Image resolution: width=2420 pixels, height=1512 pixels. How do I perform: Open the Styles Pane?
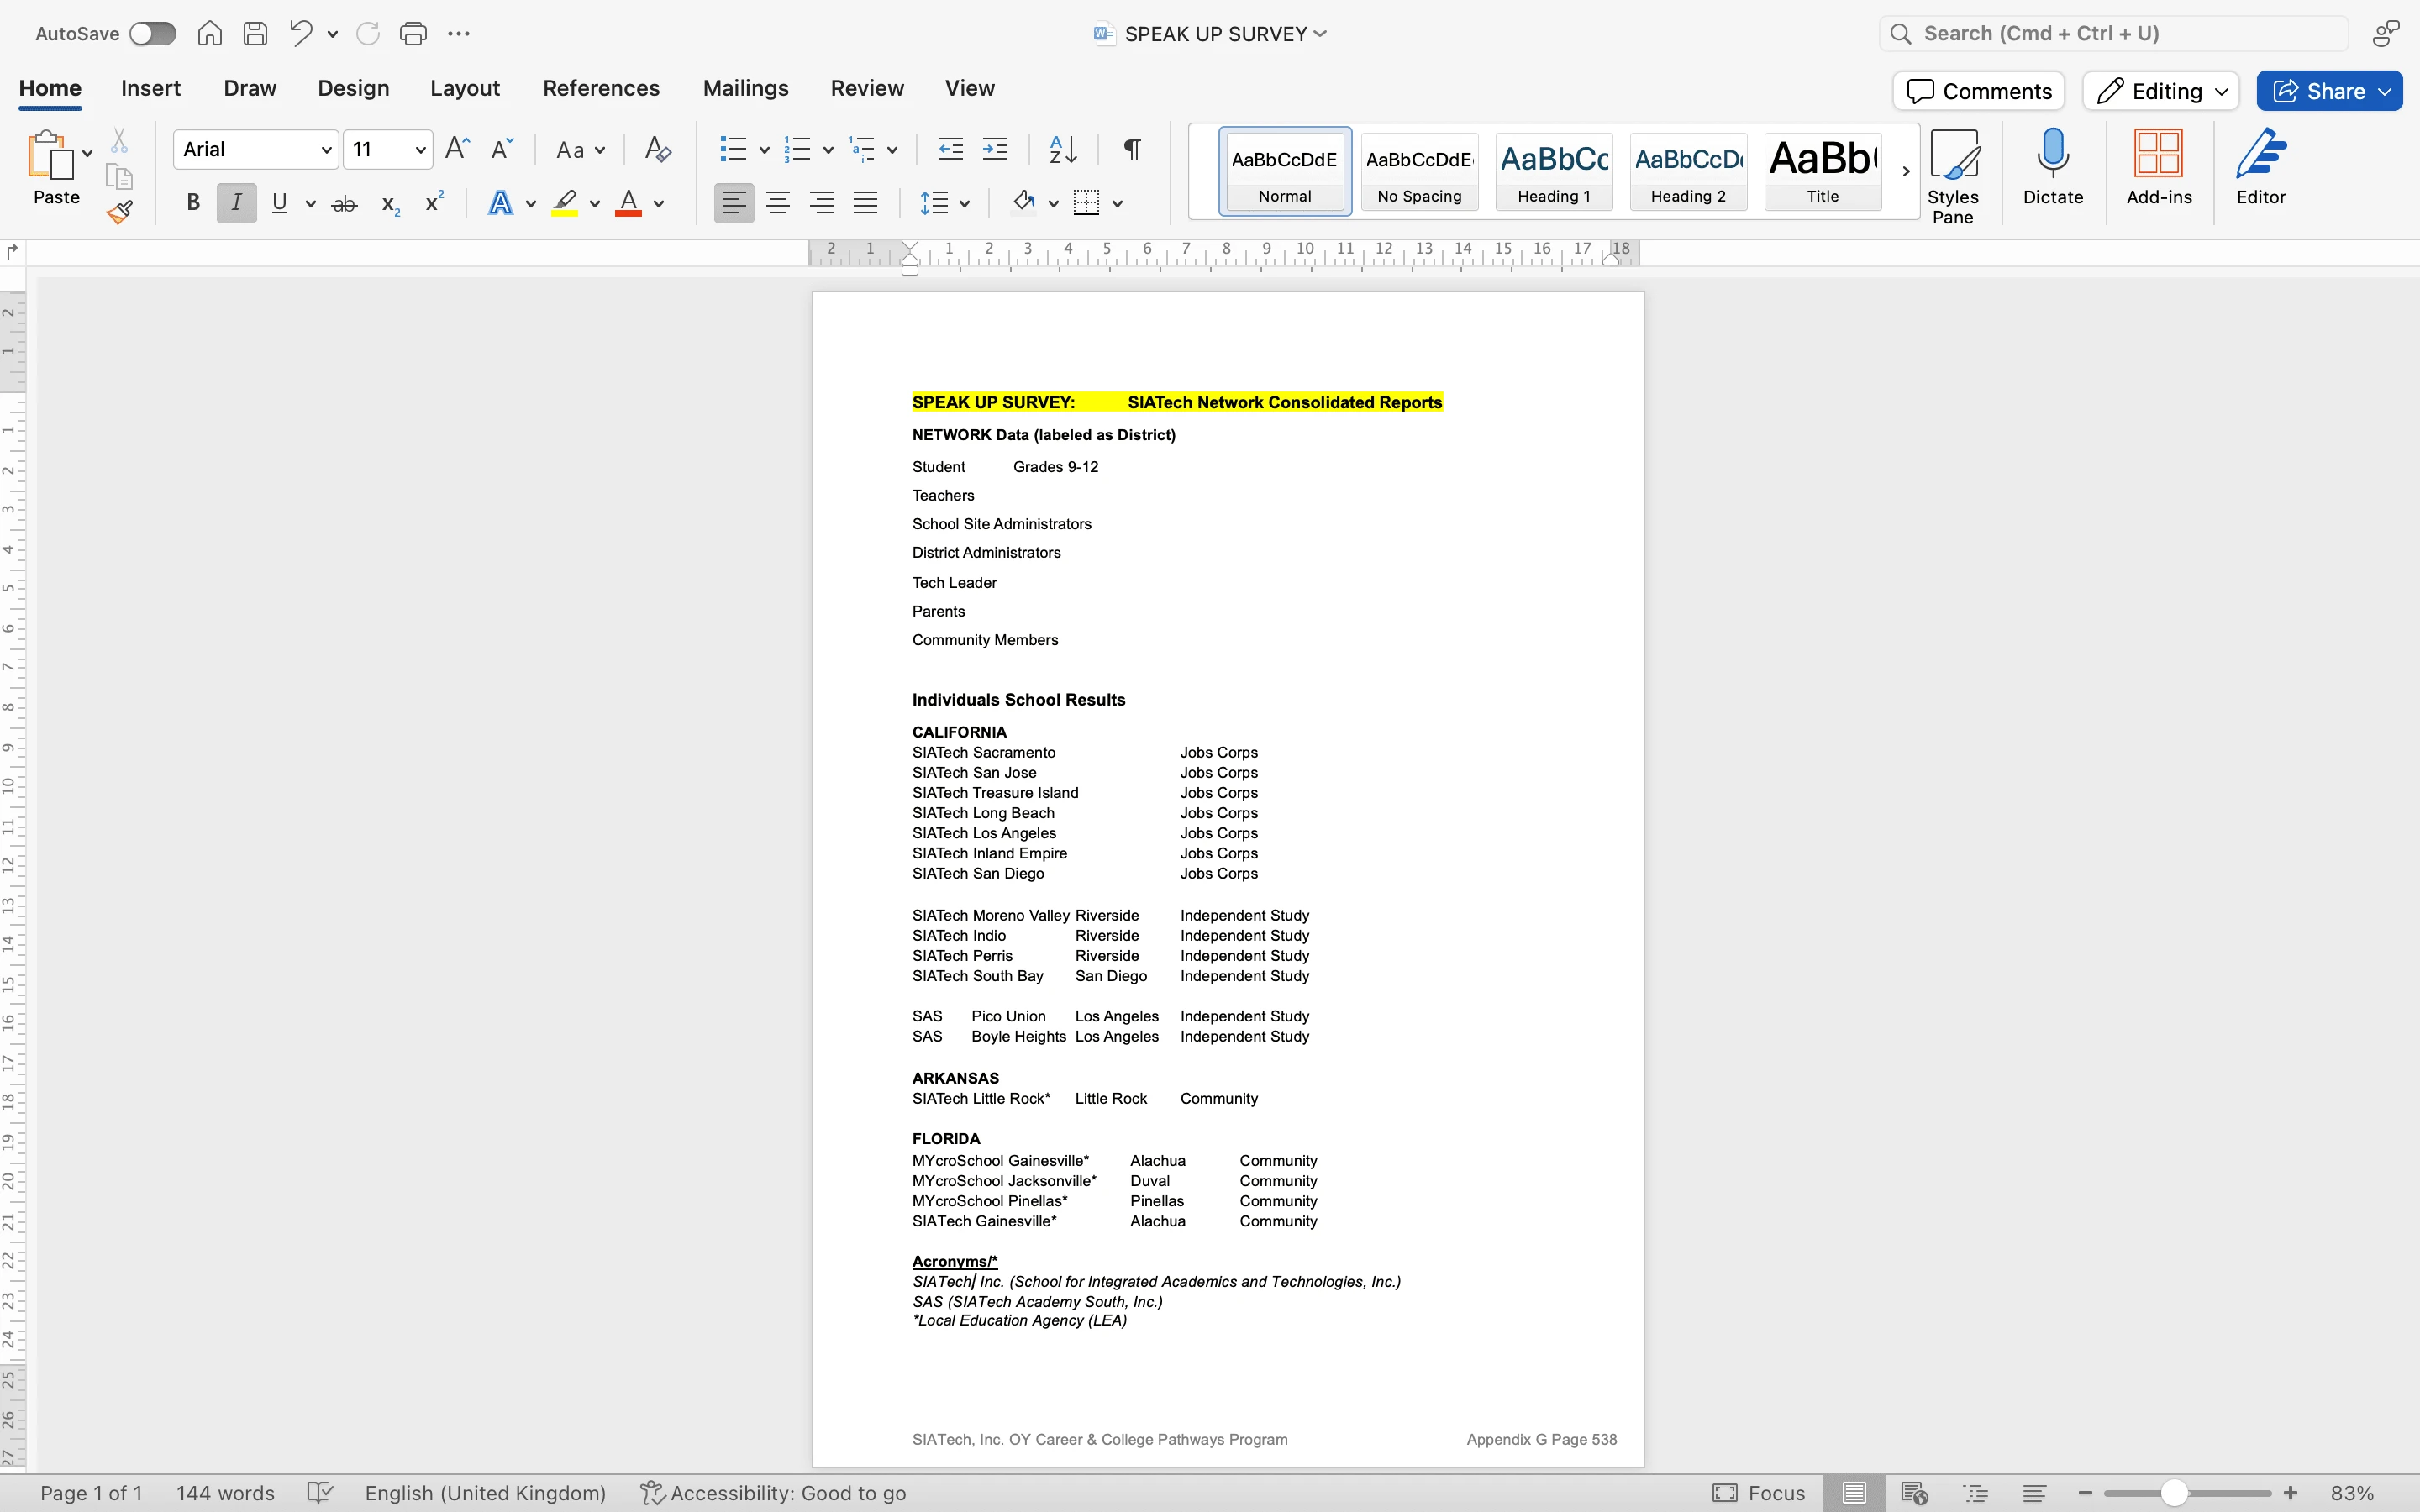pos(1953,176)
